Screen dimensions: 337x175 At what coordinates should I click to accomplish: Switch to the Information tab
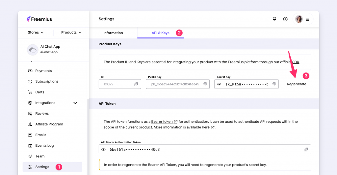click(113, 33)
